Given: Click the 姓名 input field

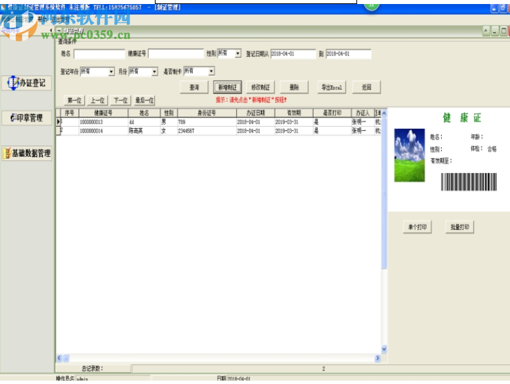Looking at the screenshot, I should pyautogui.click(x=99, y=53).
